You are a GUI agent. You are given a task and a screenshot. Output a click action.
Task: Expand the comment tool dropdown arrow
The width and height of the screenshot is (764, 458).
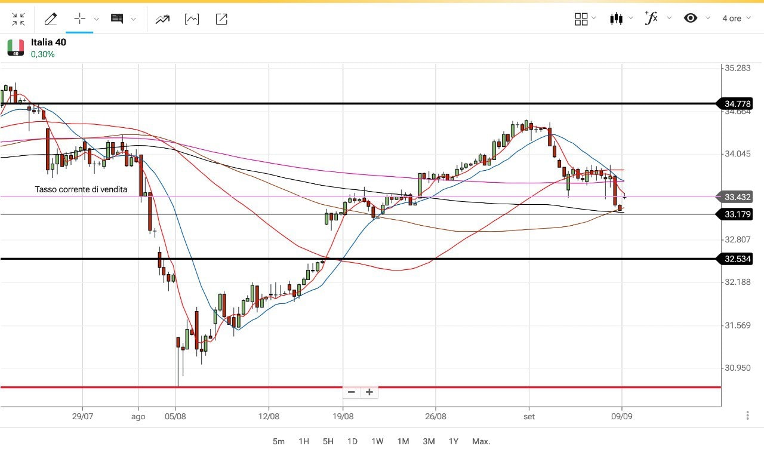[x=133, y=19]
